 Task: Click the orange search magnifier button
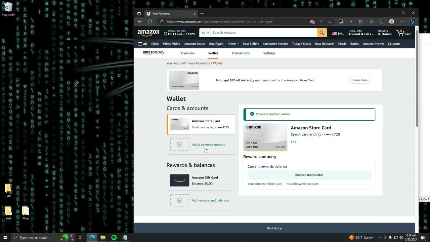pos(321,33)
